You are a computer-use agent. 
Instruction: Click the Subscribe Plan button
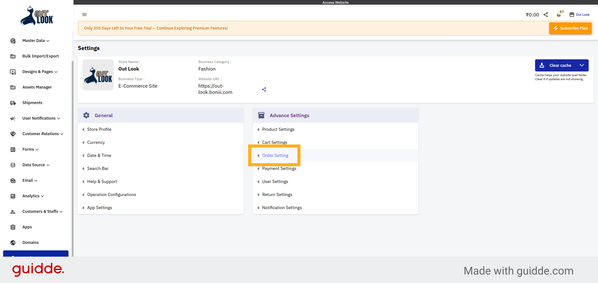tap(570, 28)
